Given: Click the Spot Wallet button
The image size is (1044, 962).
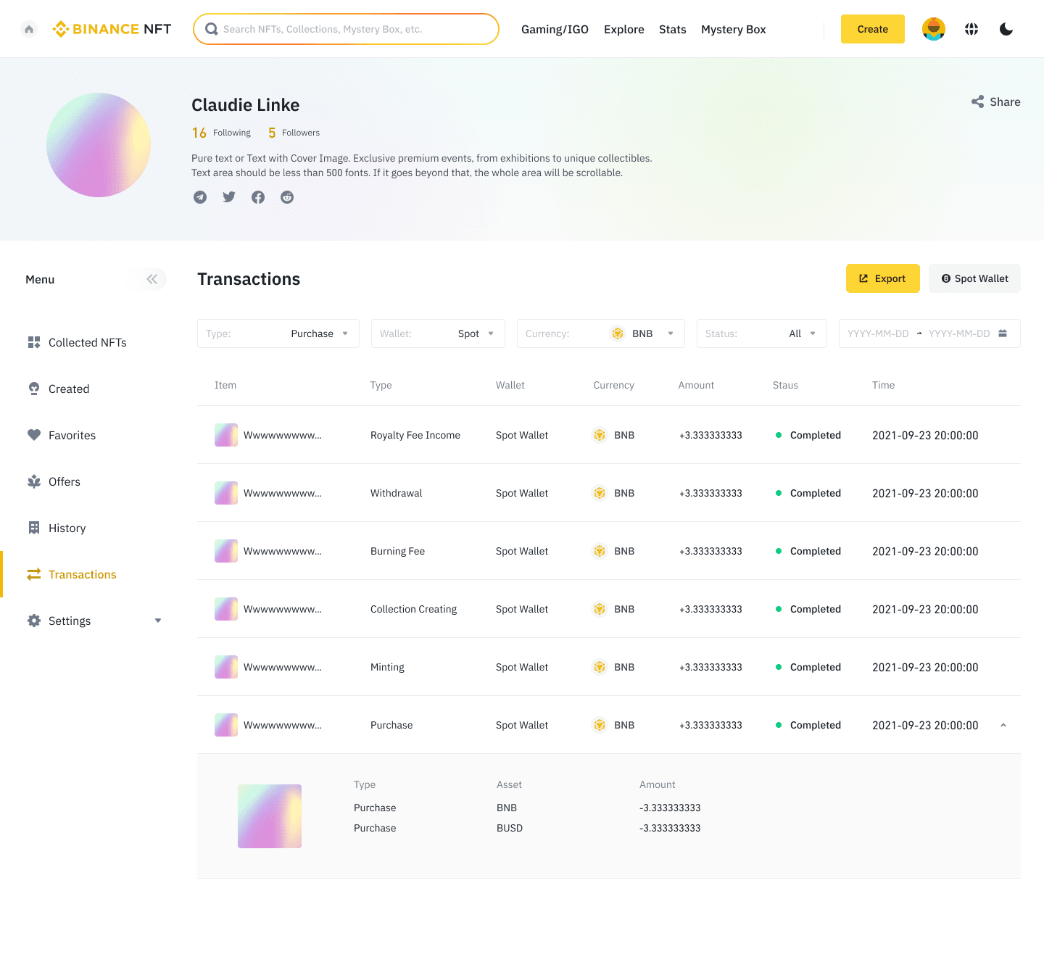Looking at the screenshot, I should point(974,278).
